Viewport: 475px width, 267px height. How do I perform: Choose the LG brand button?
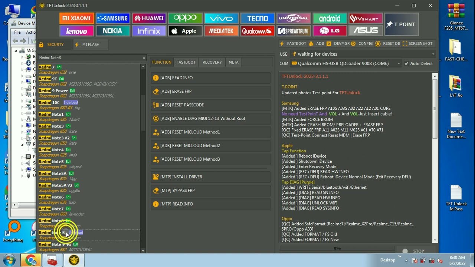point(330,31)
